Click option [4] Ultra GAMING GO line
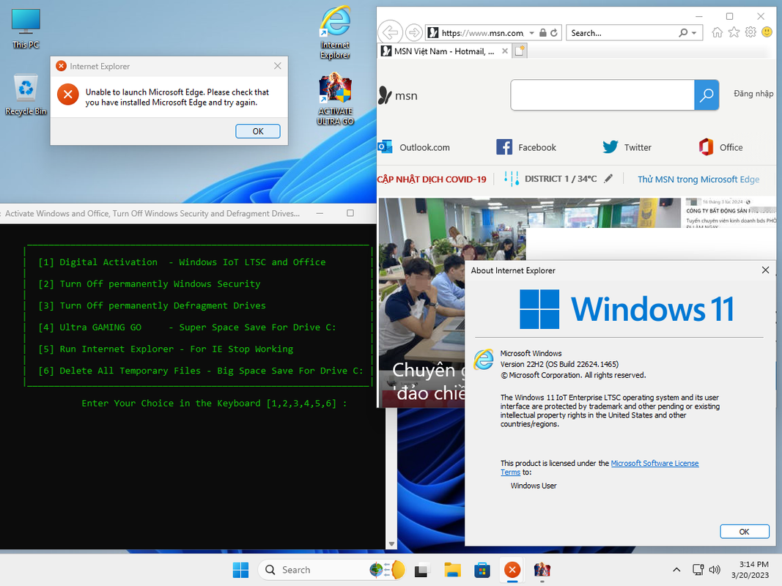Viewport: 782px width, 586px height. click(x=187, y=327)
